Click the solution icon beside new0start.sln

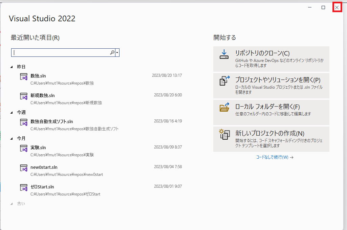pos(24,168)
